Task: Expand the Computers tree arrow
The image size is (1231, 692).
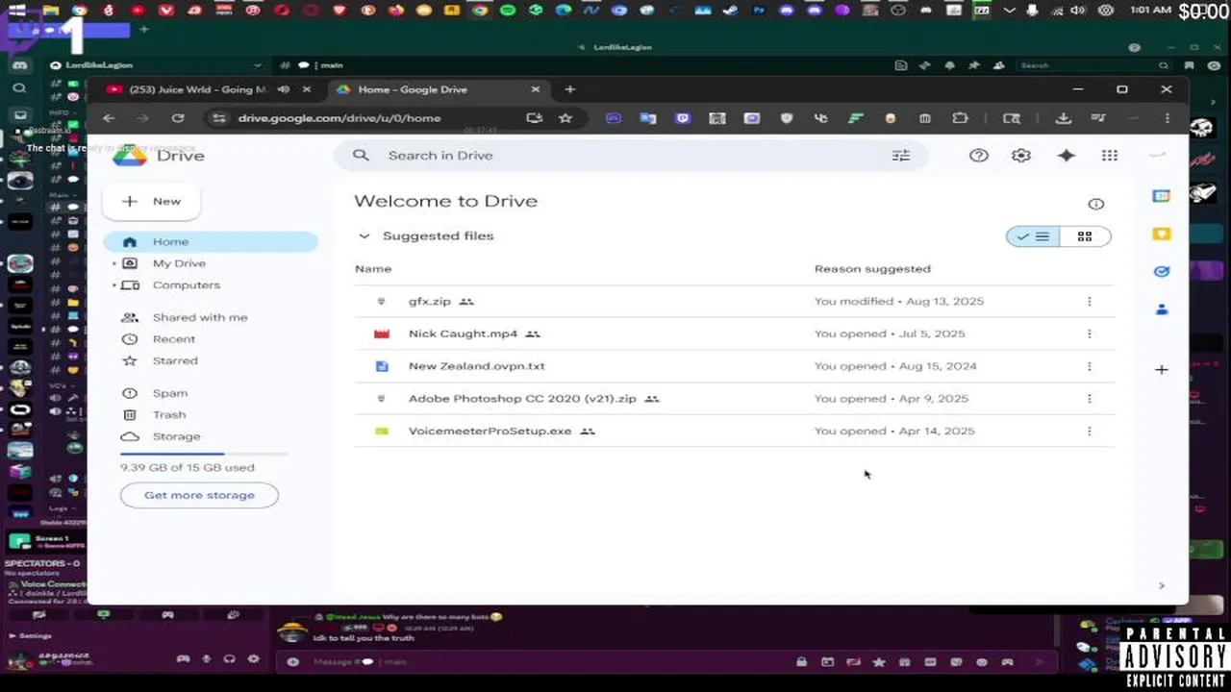Action: click(x=114, y=285)
